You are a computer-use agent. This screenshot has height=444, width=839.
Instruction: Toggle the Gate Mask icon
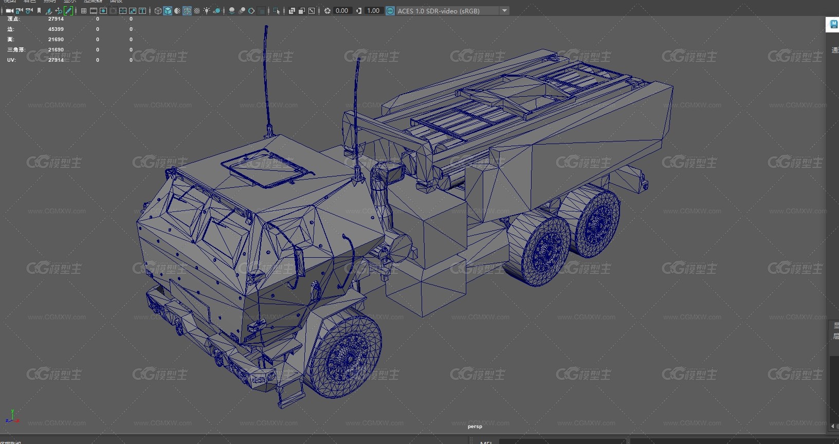tap(113, 11)
